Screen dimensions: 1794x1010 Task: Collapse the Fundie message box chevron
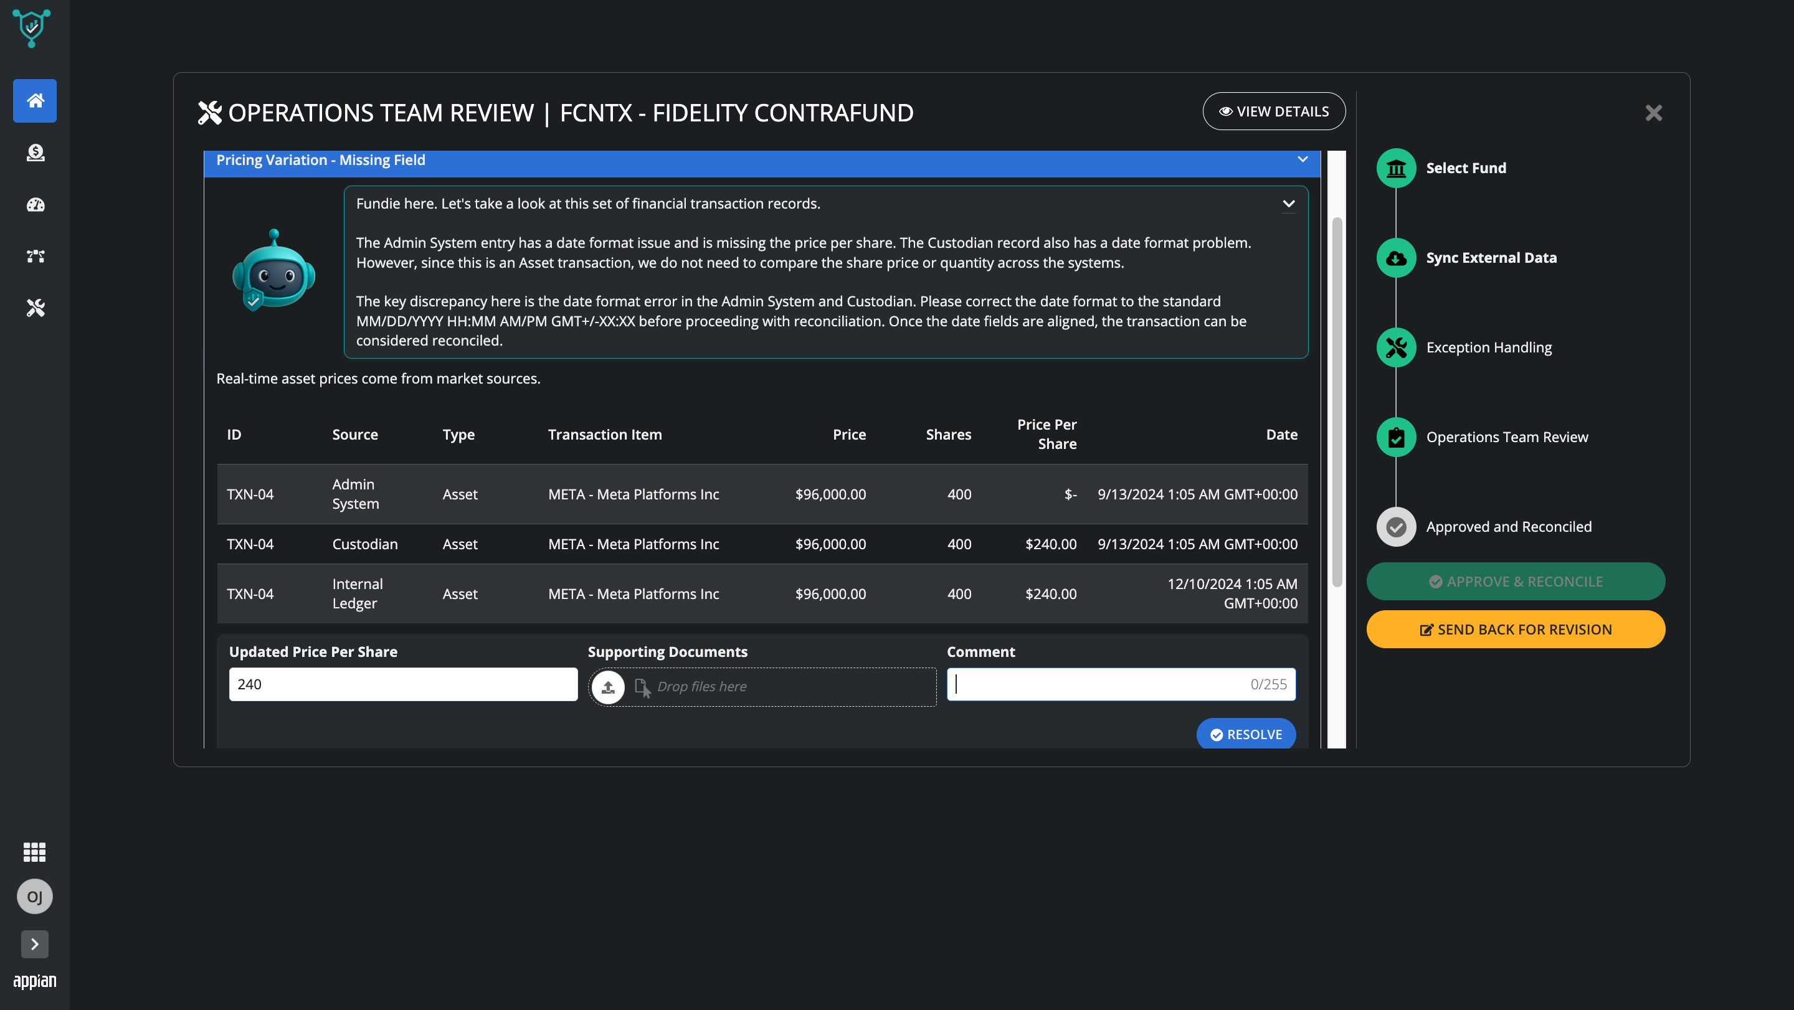coord(1288,203)
